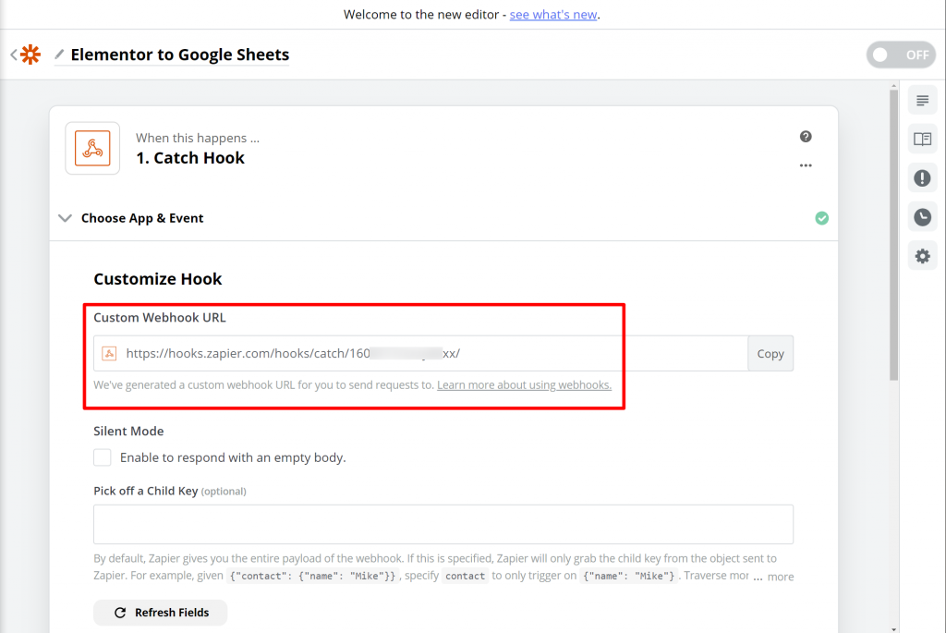Click the Refresh Fields button
946x633 pixels.
[x=160, y=613]
